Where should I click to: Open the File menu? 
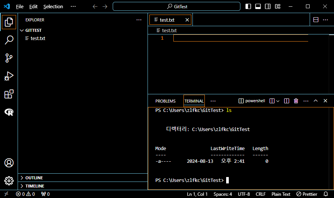20,7
